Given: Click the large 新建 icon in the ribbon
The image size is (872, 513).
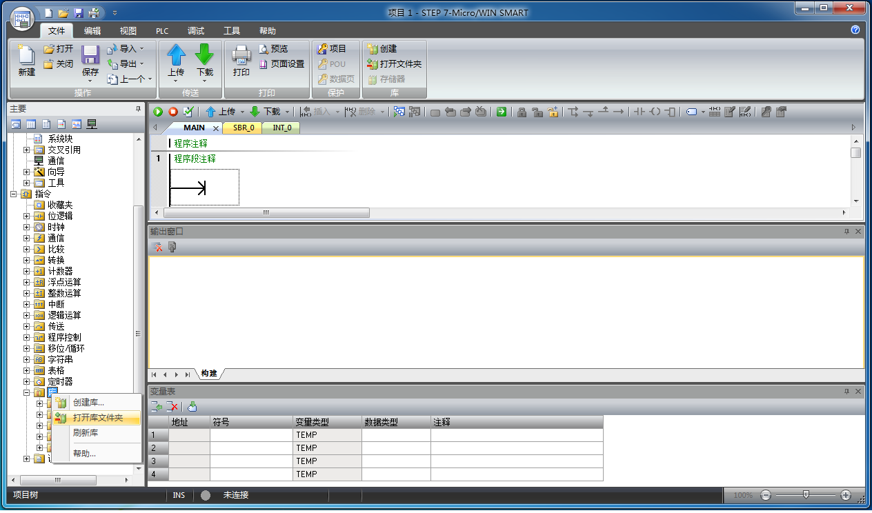Looking at the screenshot, I should coord(26,55).
